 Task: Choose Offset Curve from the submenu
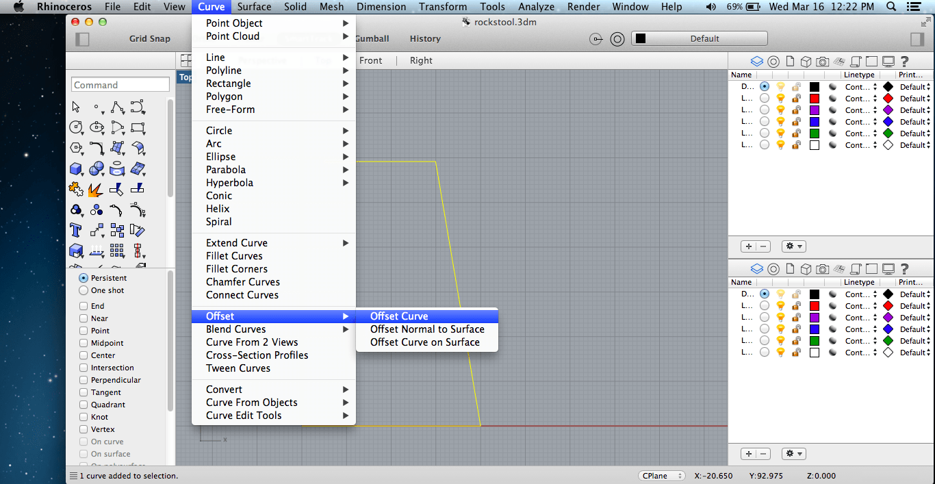pyautogui.click(x=427, y=316)
